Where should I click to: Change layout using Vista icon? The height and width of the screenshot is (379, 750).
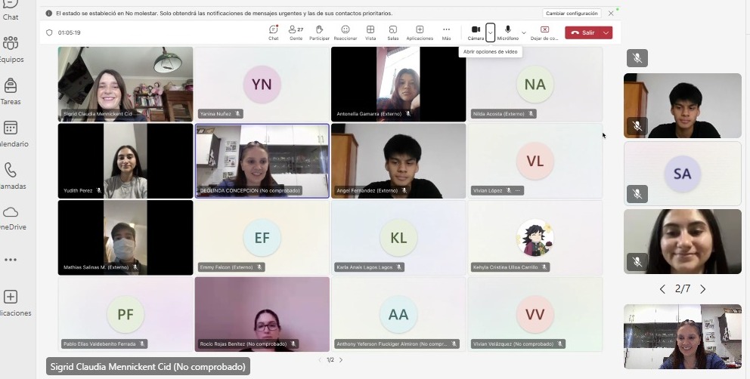[370, 32]
